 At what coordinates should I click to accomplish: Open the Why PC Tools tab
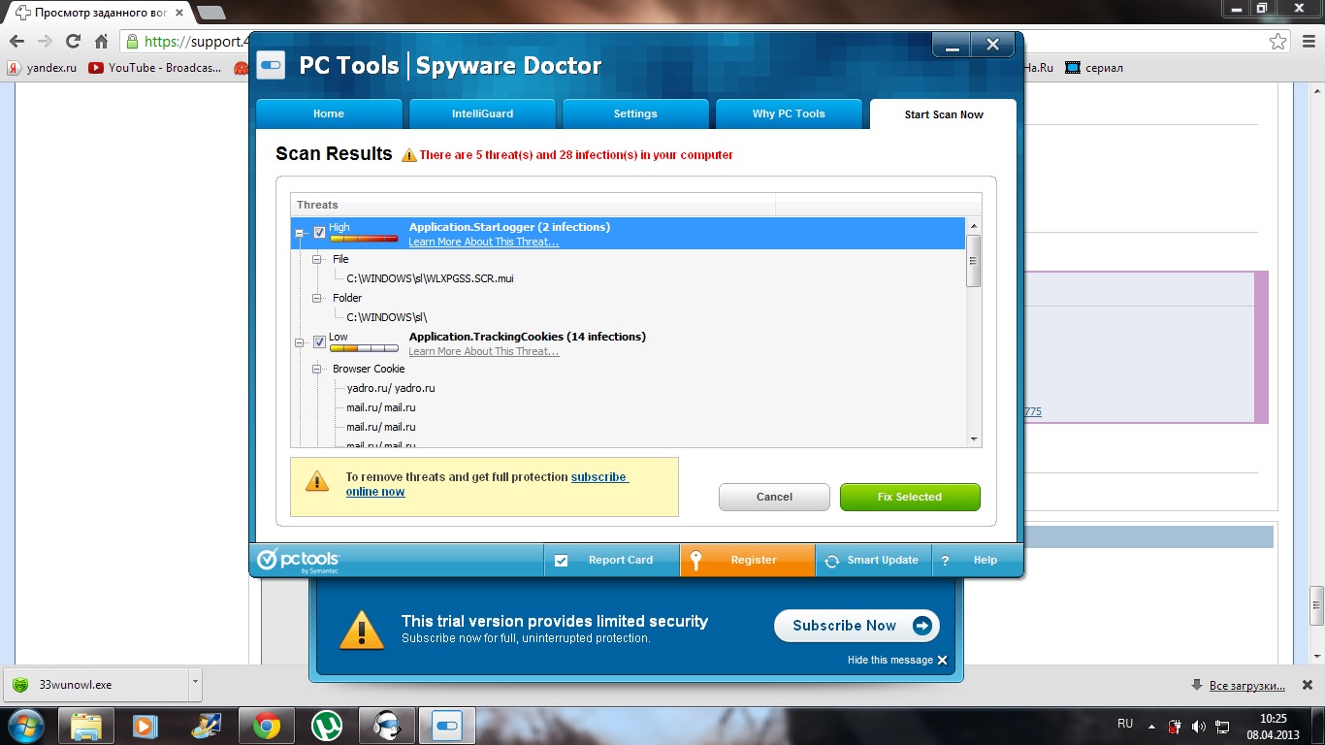[x=789, y=113]
